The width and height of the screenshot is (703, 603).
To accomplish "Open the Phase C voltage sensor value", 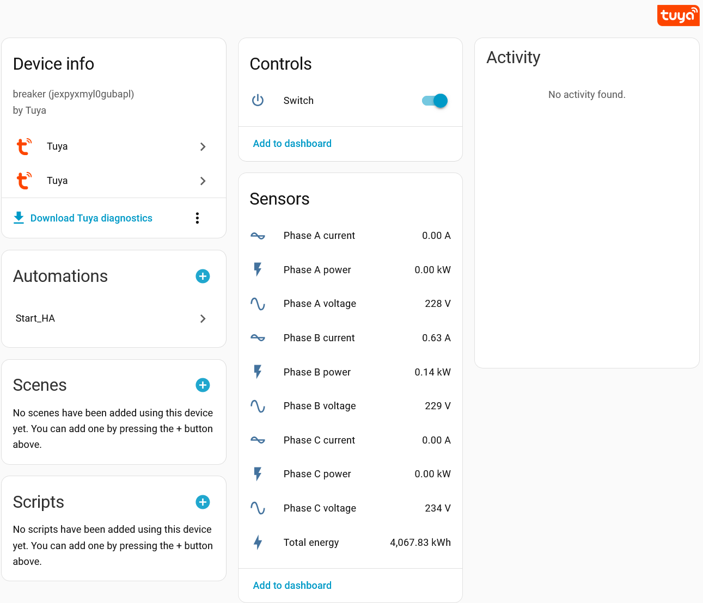I will 437,508.
